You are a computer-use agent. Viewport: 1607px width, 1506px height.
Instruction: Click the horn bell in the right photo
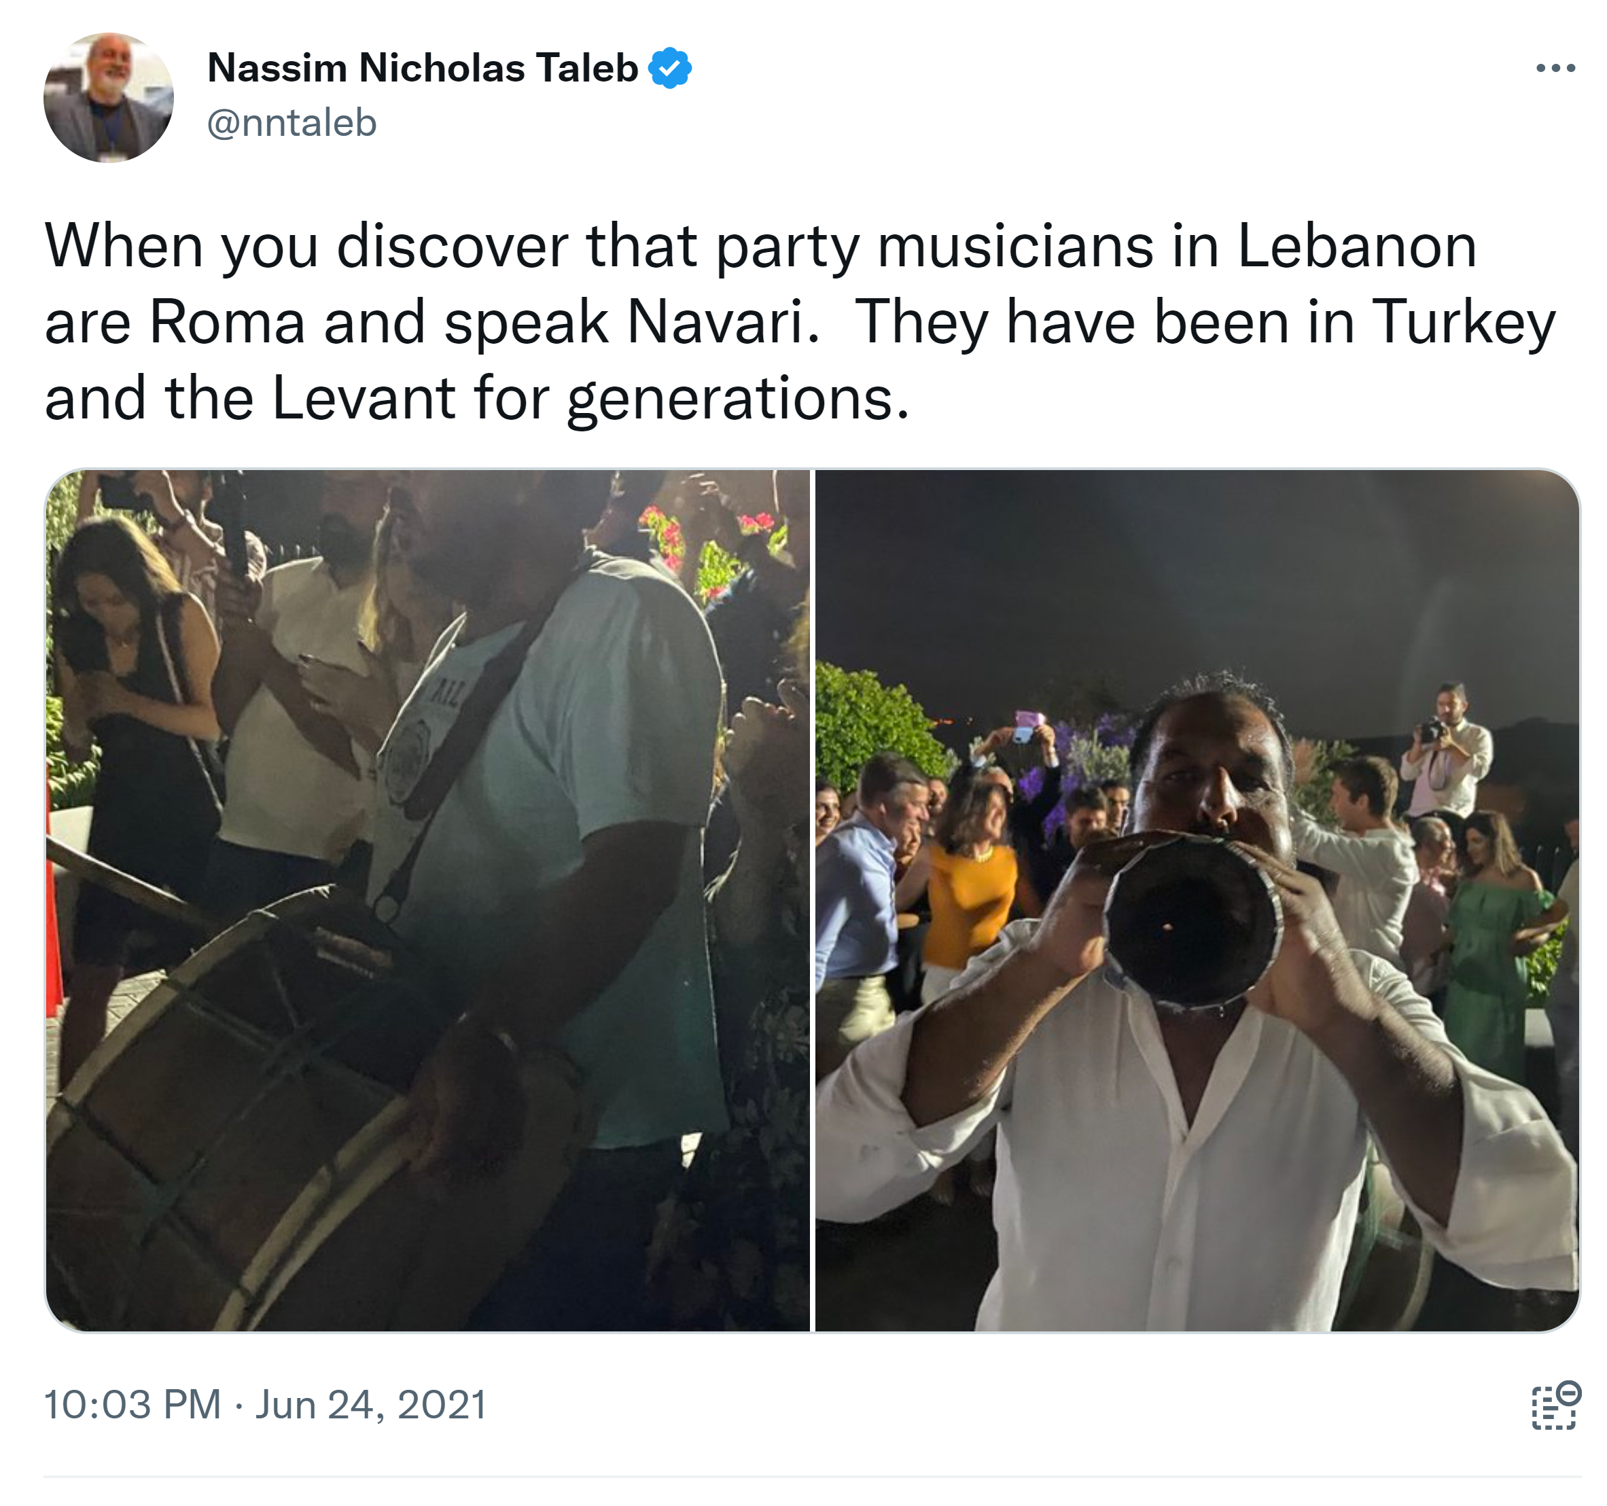pos(1193,922)
